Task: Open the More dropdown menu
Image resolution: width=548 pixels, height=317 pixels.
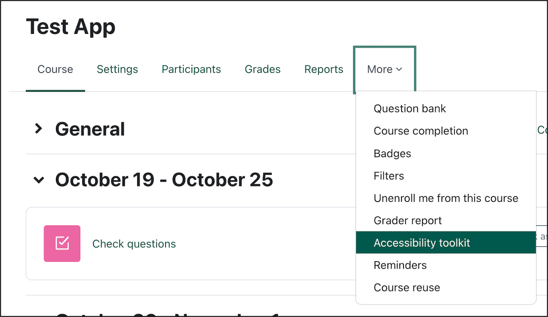Action: click(384, 69)
